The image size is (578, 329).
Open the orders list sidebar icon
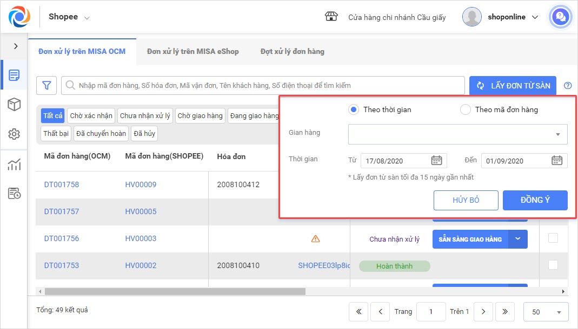click(14, 75)
